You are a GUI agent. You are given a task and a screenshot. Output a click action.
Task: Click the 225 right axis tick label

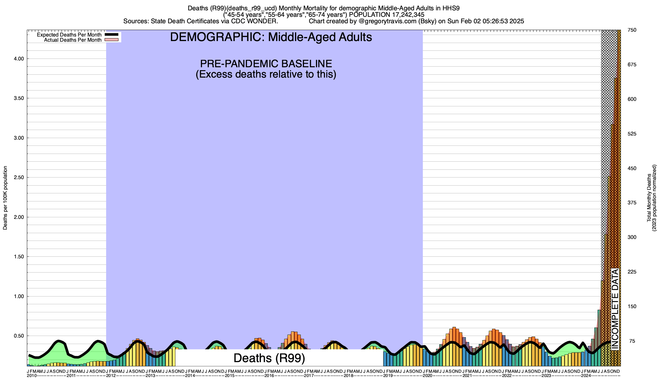tap(632, 272)
